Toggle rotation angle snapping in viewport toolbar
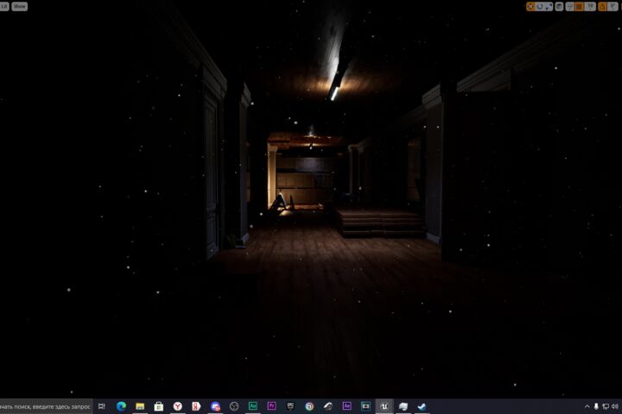Viewport: 622px width, 414px height. pyautogui.click(x=602, y=6)
